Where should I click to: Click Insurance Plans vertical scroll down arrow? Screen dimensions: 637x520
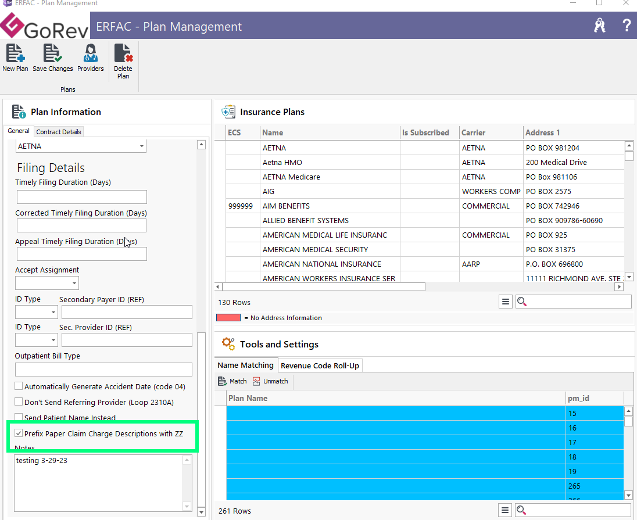point(629,277)
